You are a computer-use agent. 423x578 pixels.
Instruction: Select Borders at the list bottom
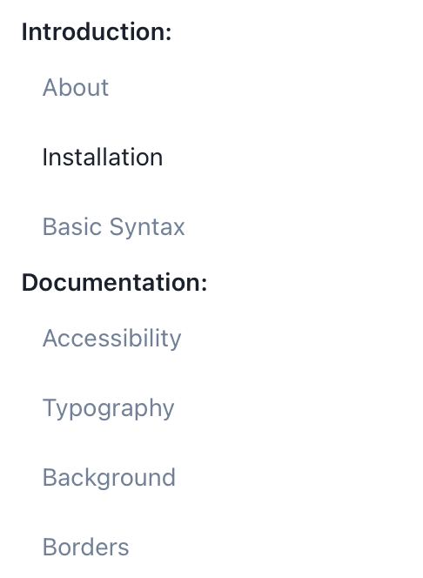[85, 547]
